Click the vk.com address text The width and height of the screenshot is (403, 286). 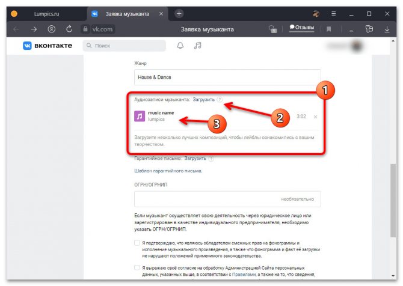pyautogui.click(x=102, y=29)
